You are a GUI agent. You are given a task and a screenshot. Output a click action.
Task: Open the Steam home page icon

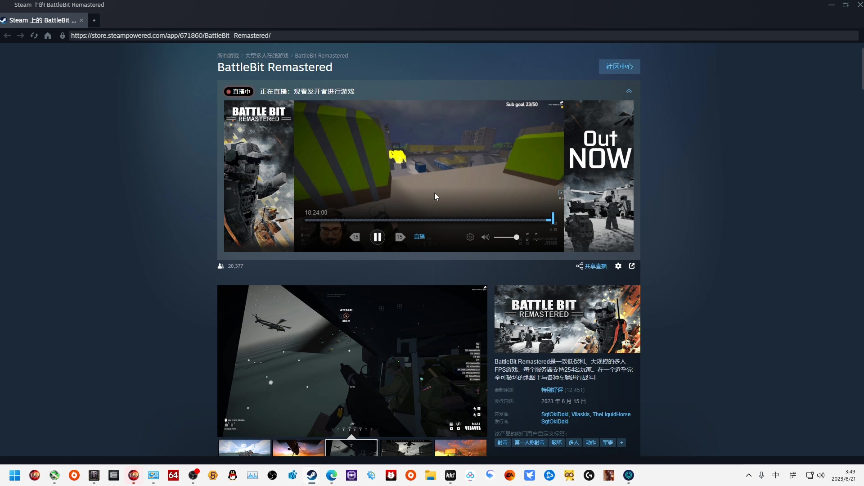point(48,36)
